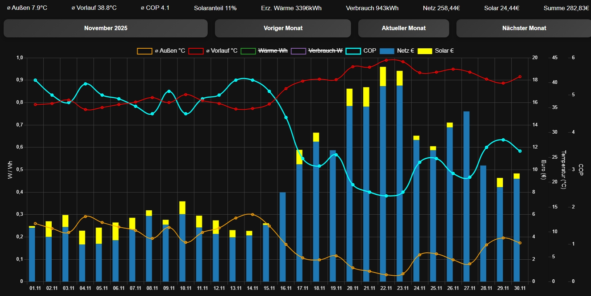Image resolution: width=591 pixels, height=296 pixels.
Task: Toggle the ⌀ Außen °C legend series
Action: (x=161, y=51)
